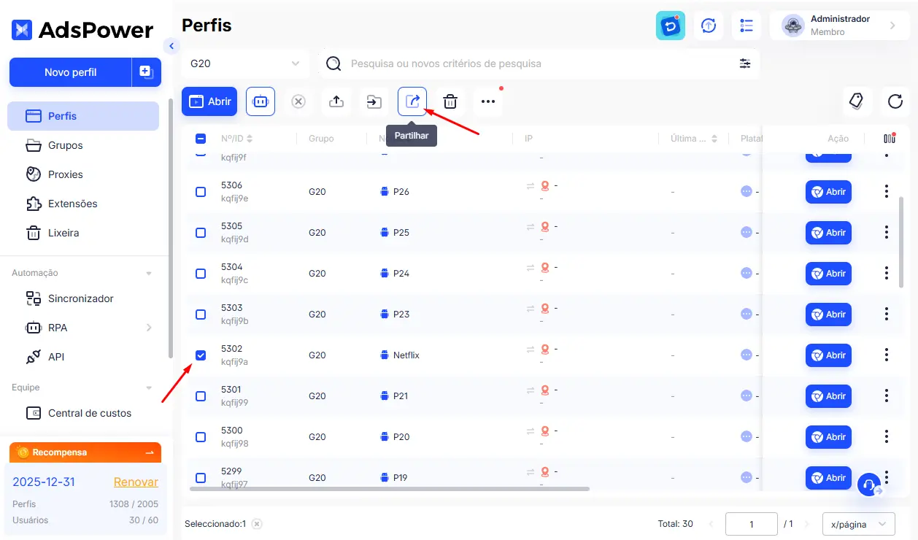This screenshot has height=540, width=918.
Task: Open the row menu for profile 5300
Action: tap(887, 436)
